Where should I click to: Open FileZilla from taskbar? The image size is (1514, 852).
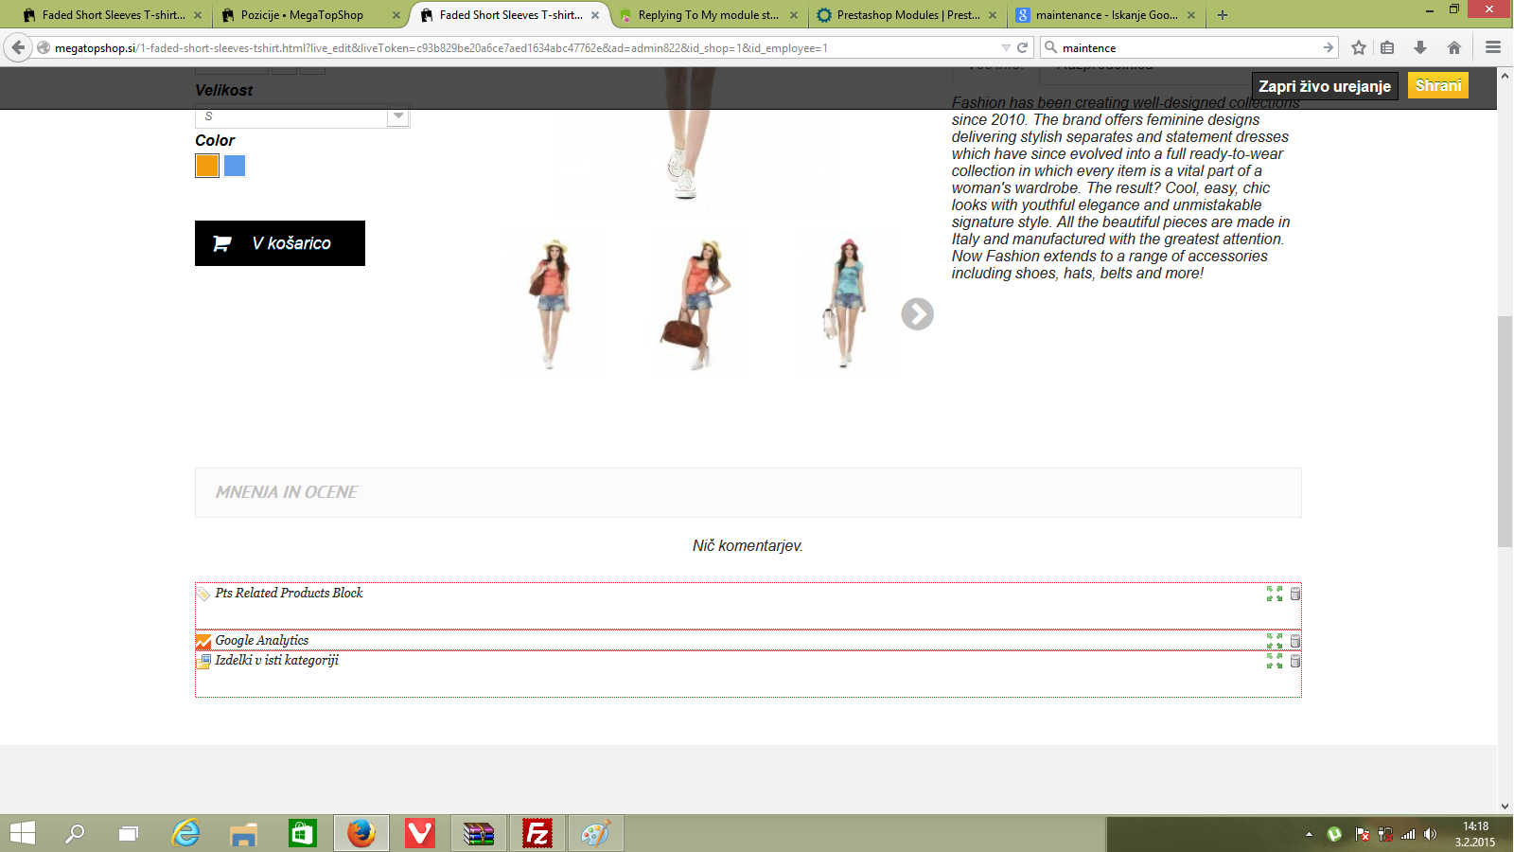537,833
